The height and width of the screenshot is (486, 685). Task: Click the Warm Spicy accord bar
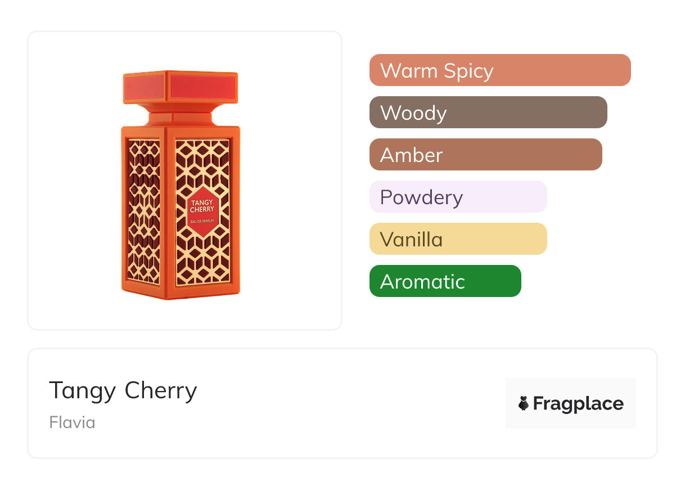[x=499, y=70]
